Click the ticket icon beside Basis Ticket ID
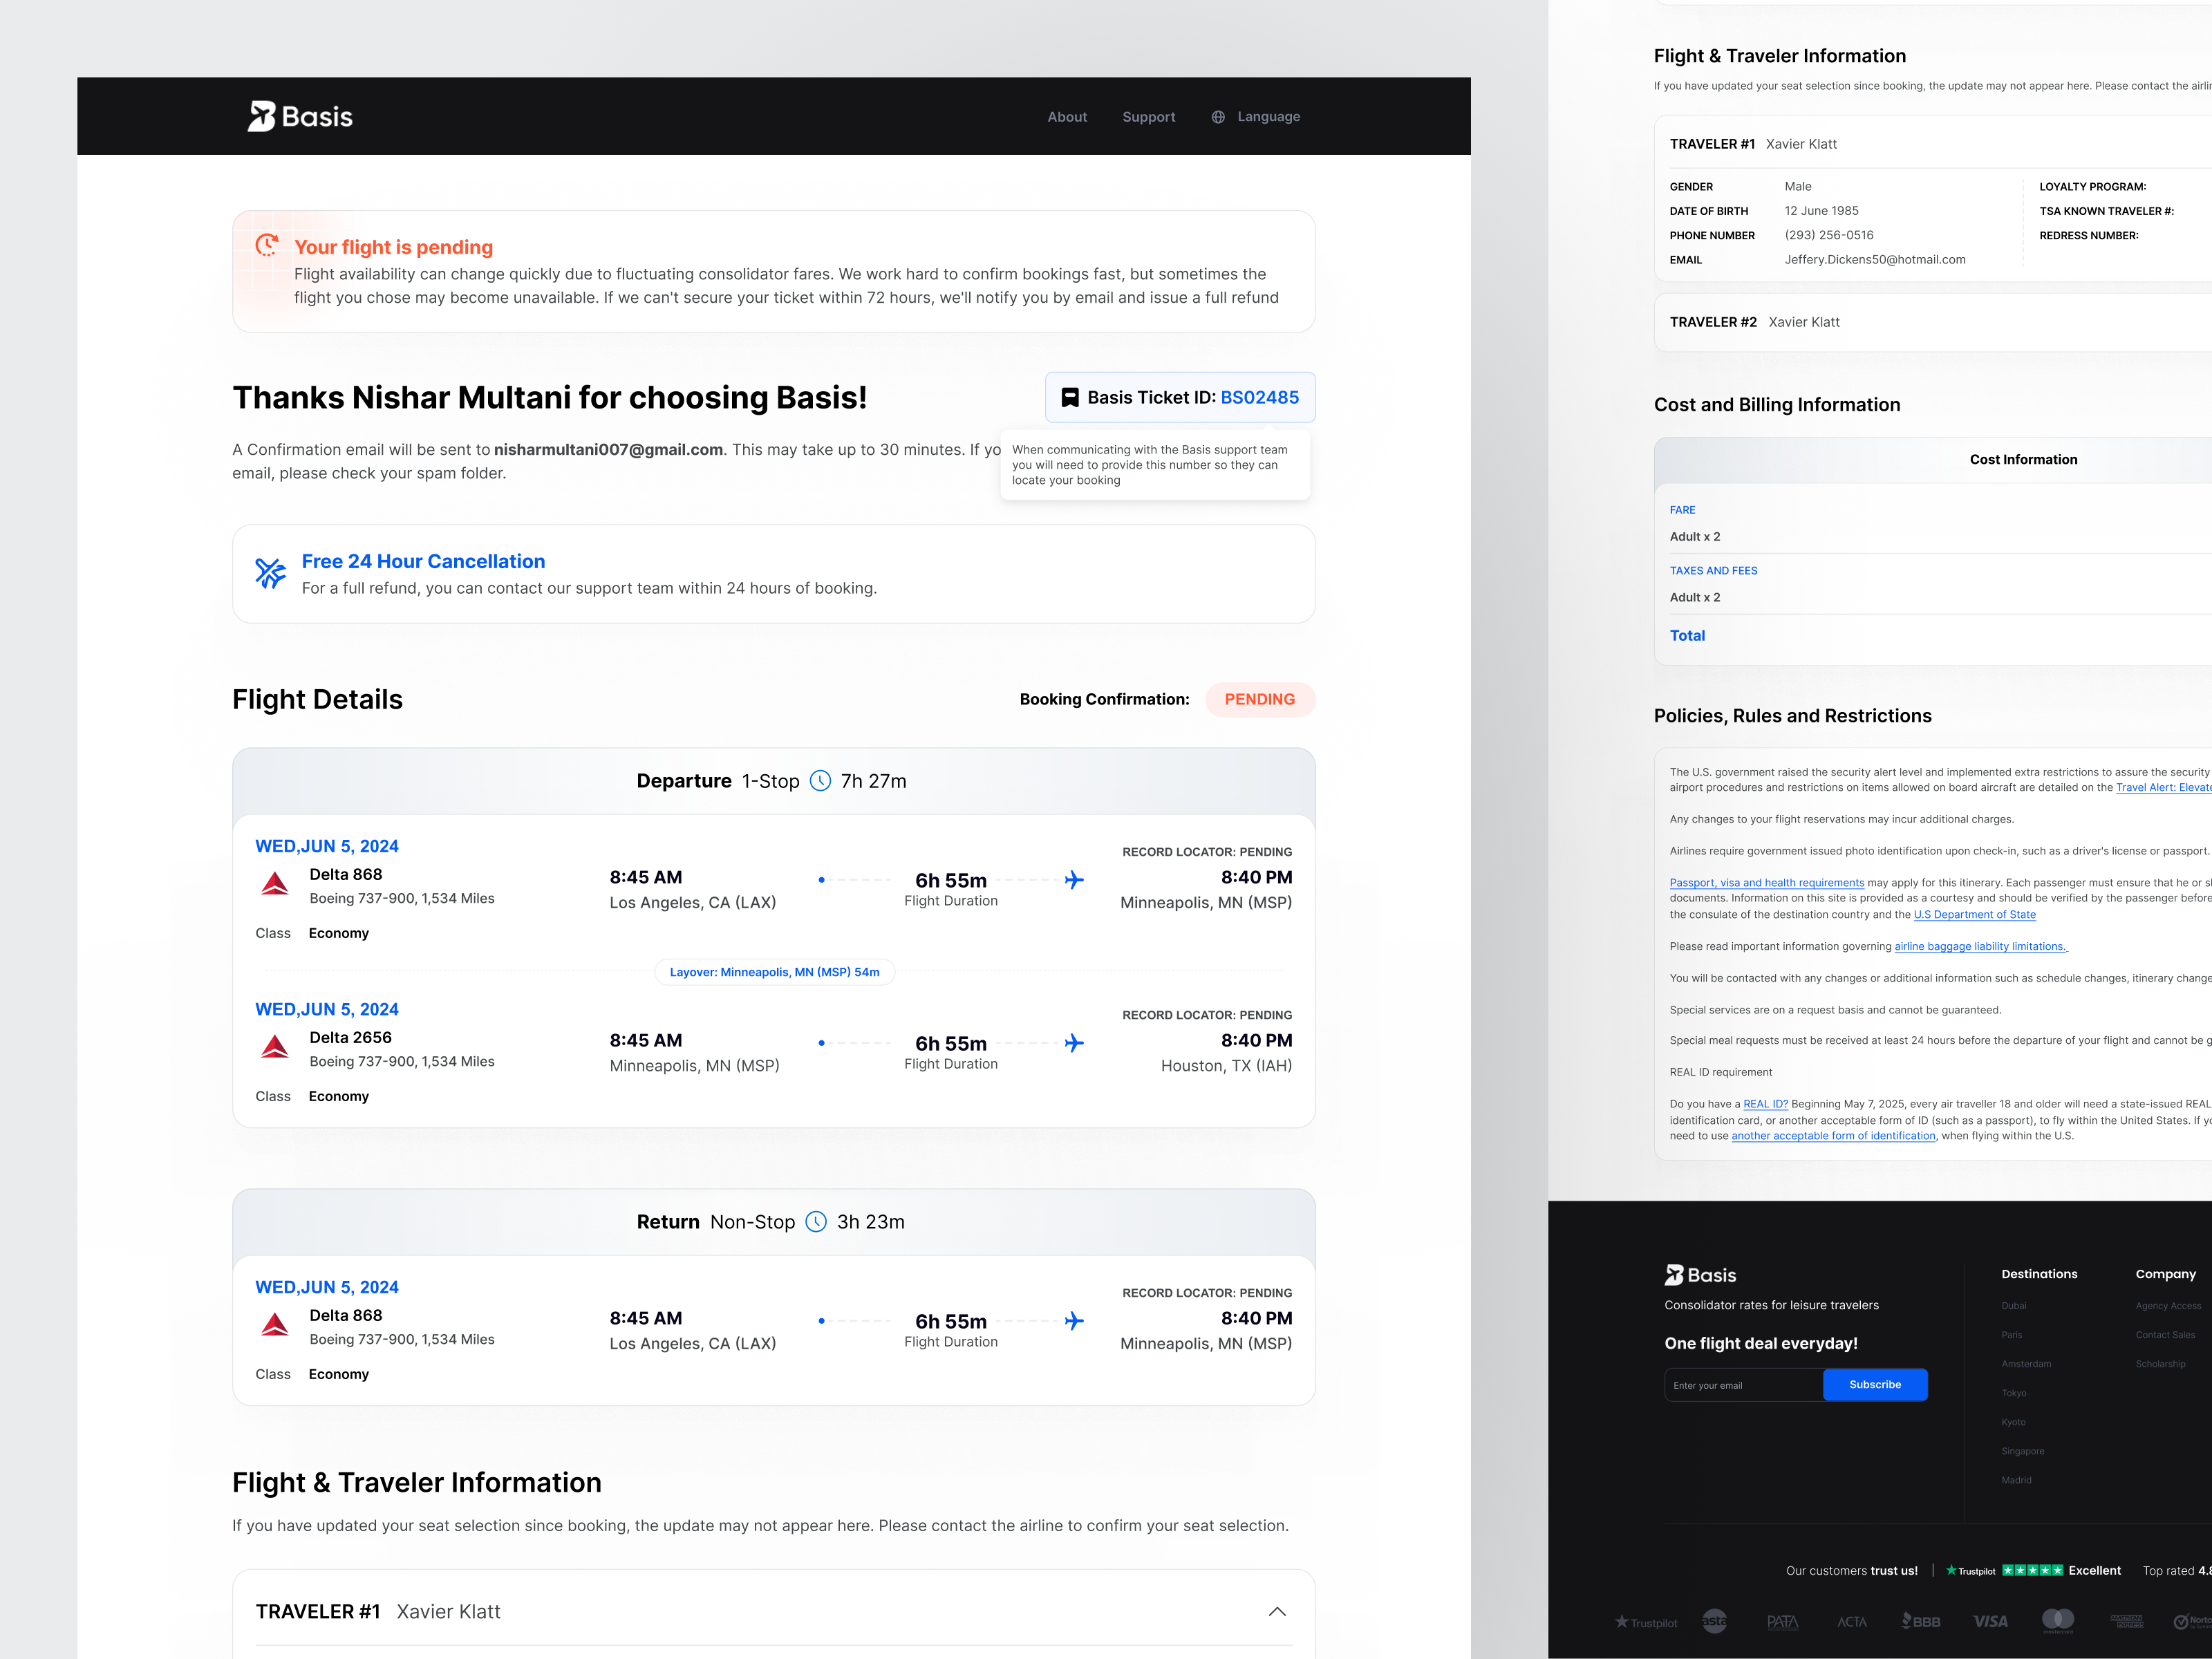Image resolution: width=2212 pixels, height=1659 pixels. pos(1069,398)
